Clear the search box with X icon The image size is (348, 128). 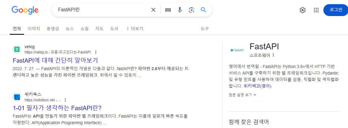153,10
